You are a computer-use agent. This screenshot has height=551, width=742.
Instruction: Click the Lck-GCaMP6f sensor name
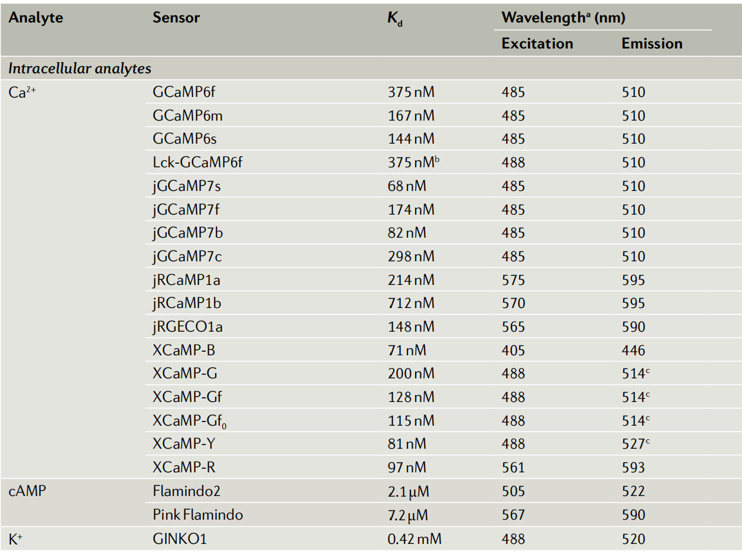coord(197,163)
